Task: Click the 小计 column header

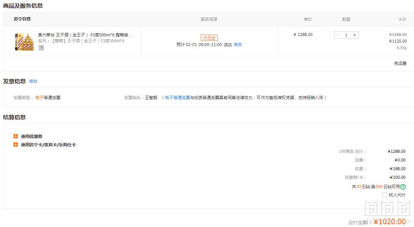Action: click(x=403, y=19)
